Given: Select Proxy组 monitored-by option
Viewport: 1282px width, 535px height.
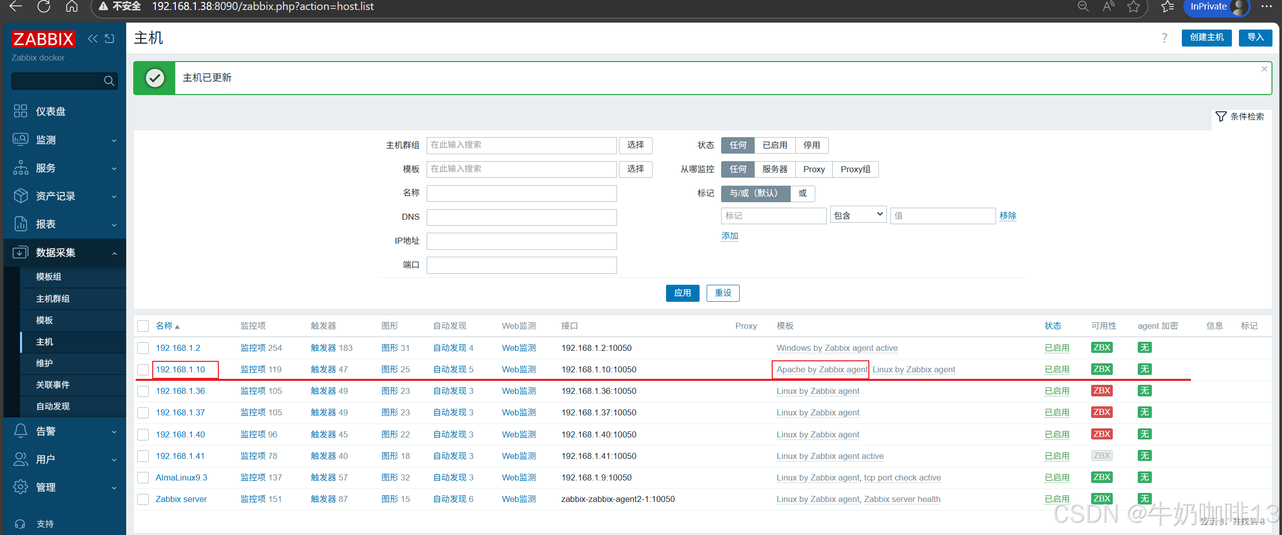Looking at the screenshot, I should pos(855,169).
